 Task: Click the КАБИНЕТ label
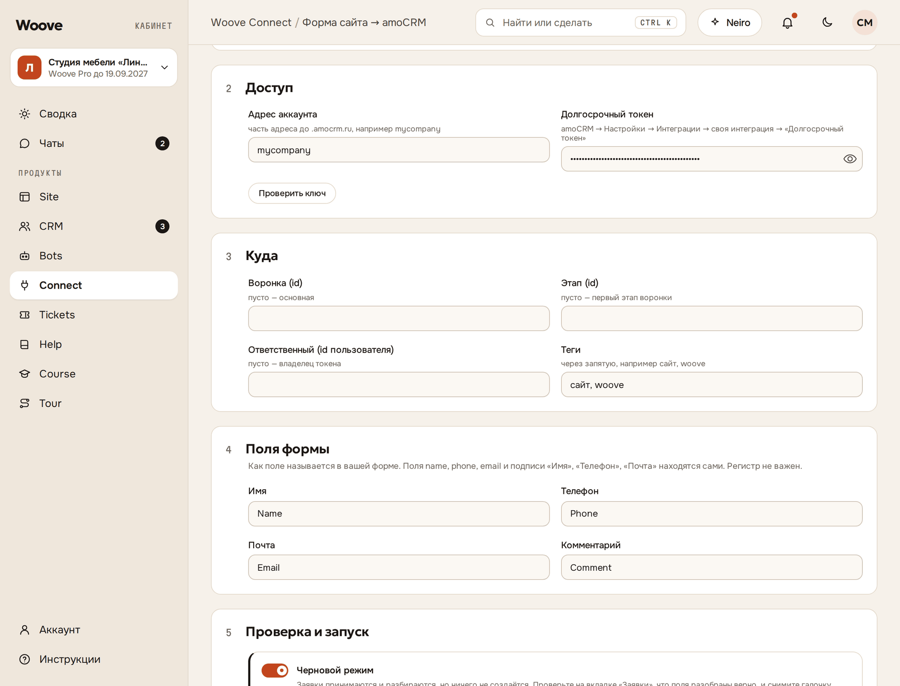coord(153,26)
